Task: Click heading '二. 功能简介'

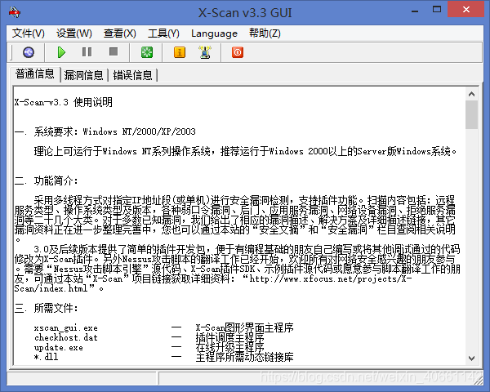Action: 46,180
